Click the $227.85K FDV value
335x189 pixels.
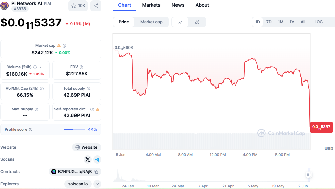click(x=77, y=74)
